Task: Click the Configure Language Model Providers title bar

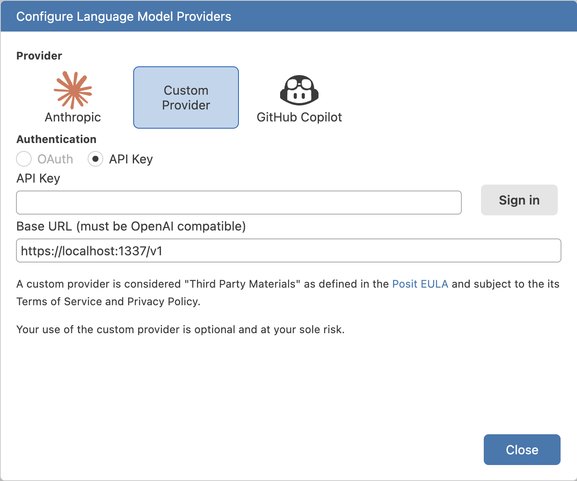Action: point(123,16)
